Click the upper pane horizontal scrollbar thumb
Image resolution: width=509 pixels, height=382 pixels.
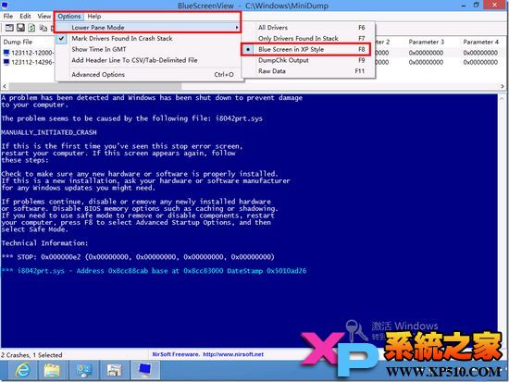pyautogui.click(x=94, y=86)
